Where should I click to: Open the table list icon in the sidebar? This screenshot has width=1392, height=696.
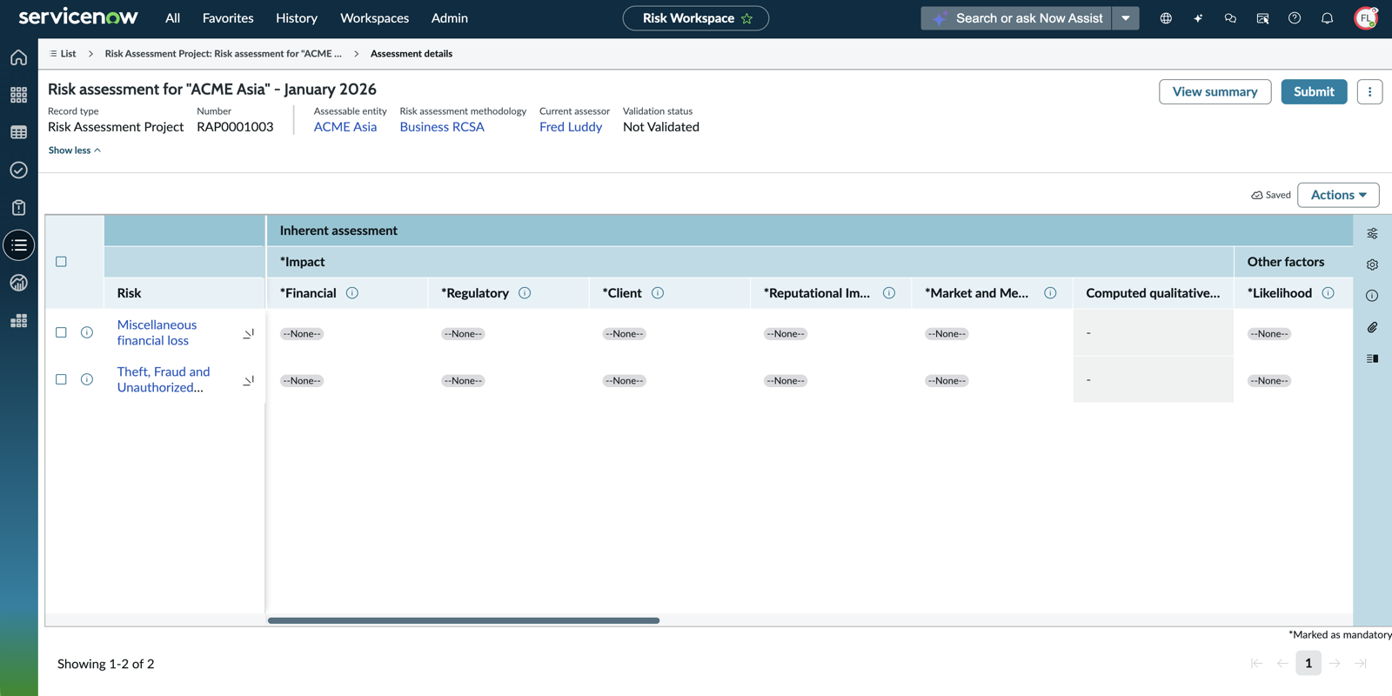tap(18, 132)
